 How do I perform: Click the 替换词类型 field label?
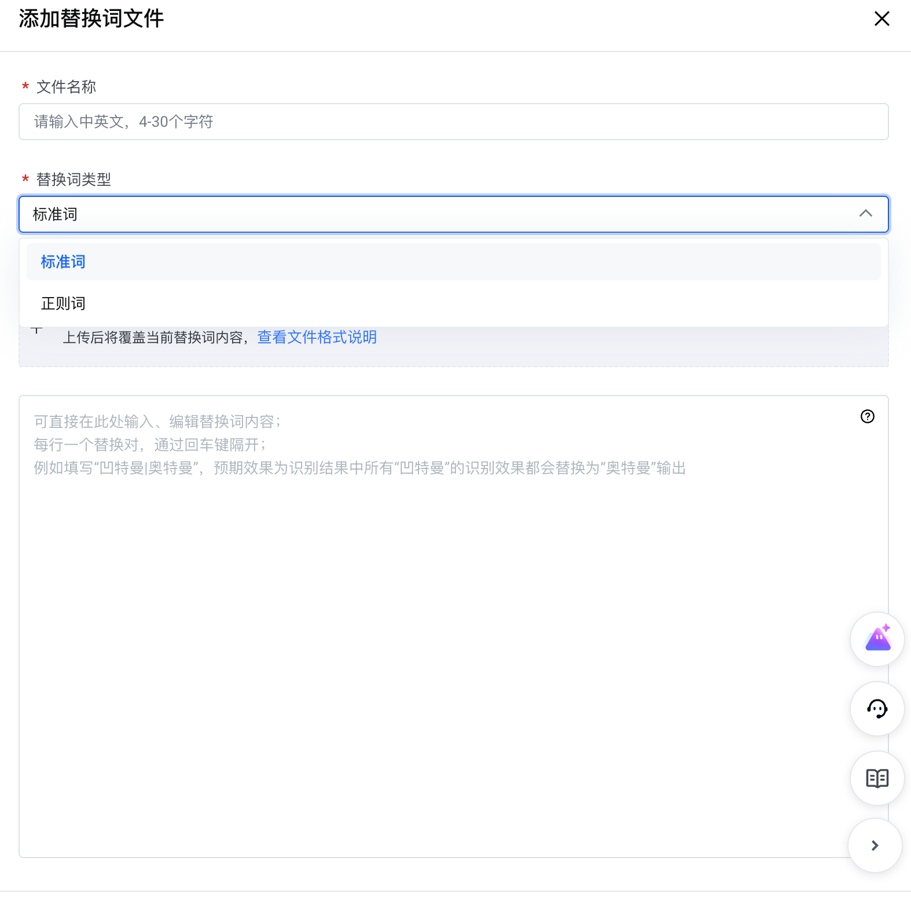74,180
